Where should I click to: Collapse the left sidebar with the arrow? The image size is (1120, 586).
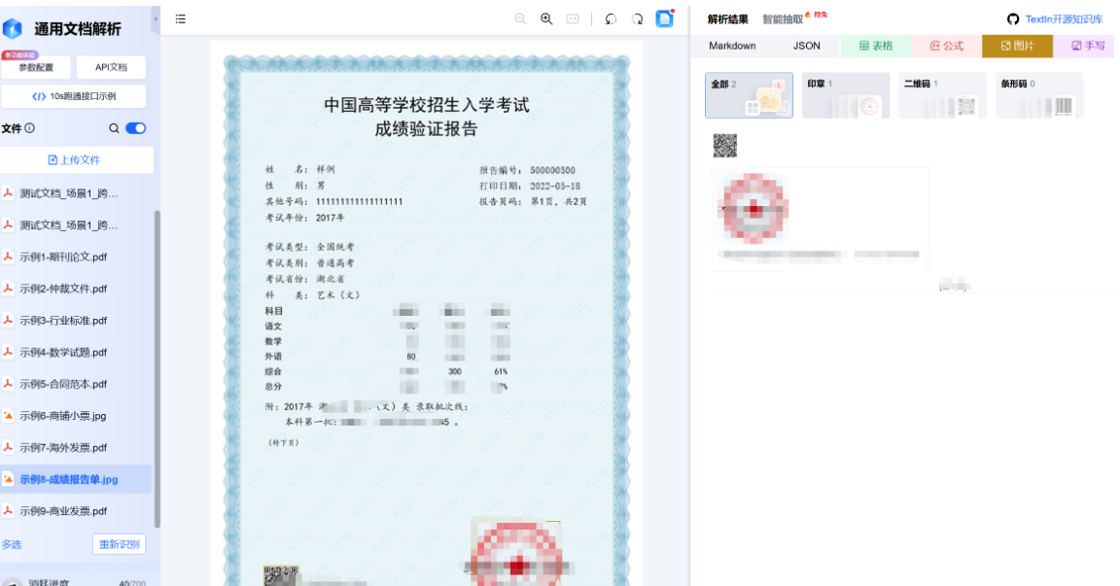tap(155, 20)
